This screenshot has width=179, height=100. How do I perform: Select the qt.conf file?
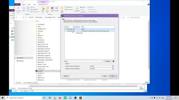(40, 75)
